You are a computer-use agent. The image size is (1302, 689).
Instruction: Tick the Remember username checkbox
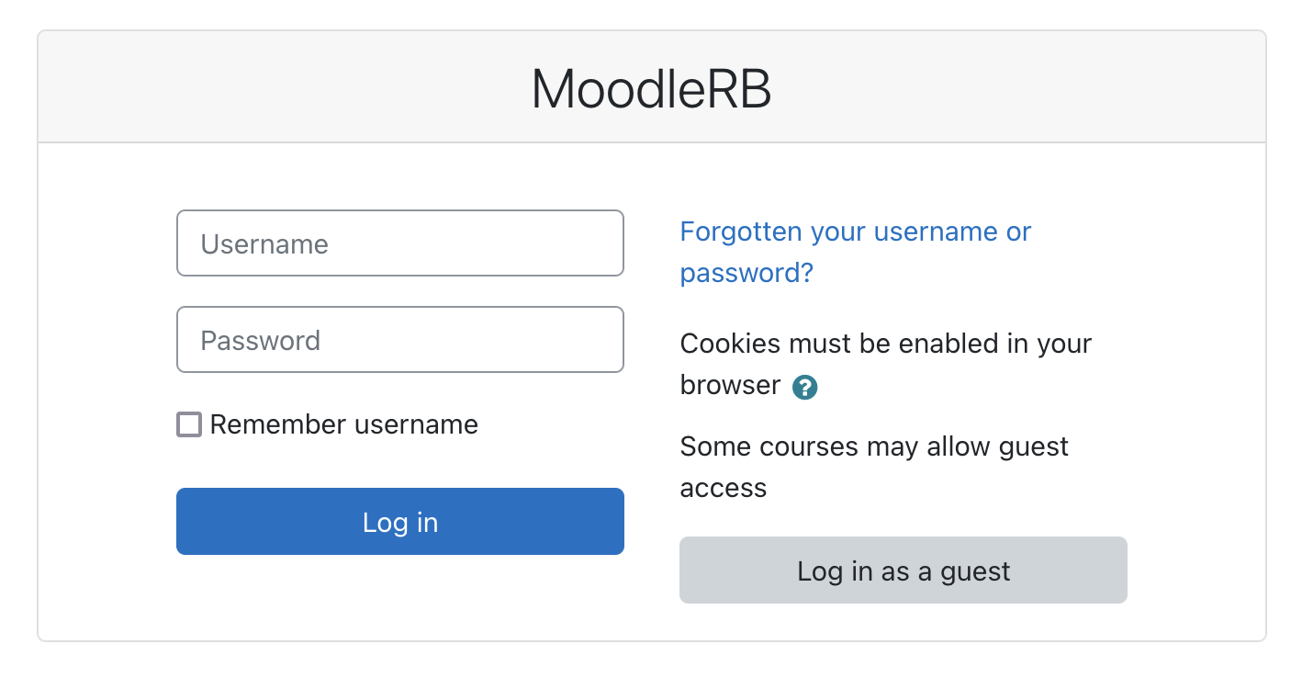click(x=189, y=424)
